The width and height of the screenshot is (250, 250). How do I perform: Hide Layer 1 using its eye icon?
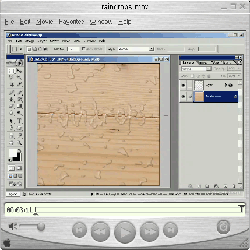click(x=183, y=85)
